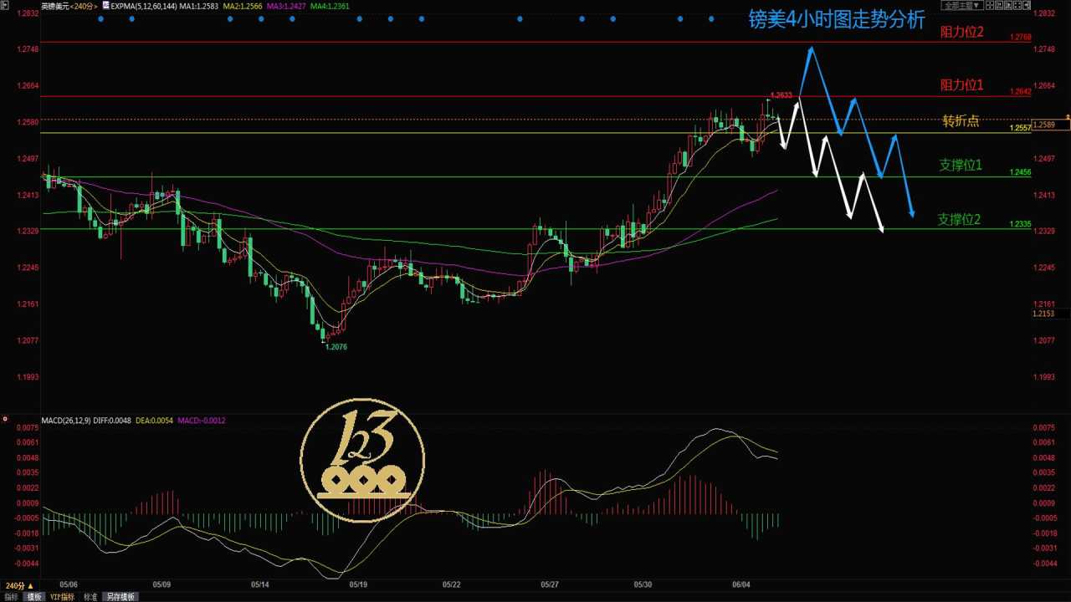Open the 240分 period selector at bottom
This screenshot has width=1071, height=602.
20,586
